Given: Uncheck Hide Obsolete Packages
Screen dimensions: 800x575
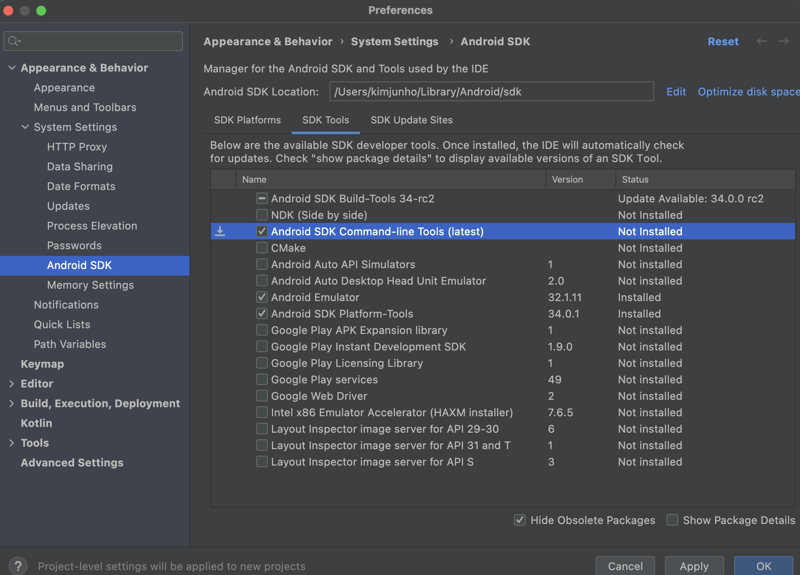Looking at the screenshot, I should [520, 520].
